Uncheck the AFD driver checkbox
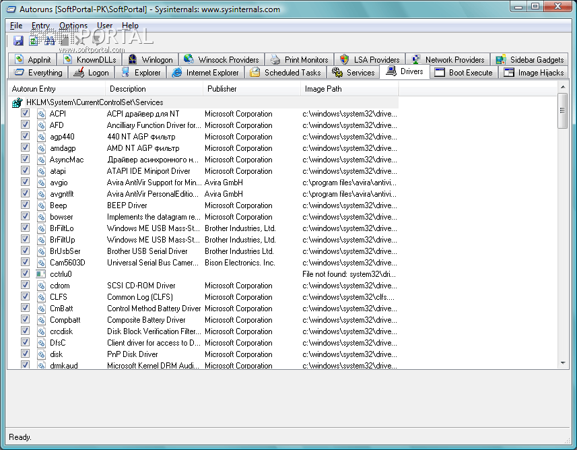 coord(25,125)
